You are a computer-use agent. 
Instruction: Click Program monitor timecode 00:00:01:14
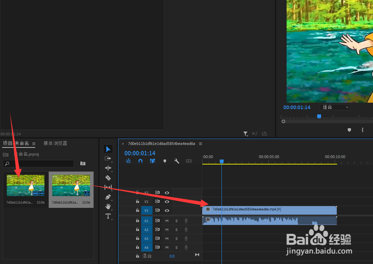(x=297, y=107)
